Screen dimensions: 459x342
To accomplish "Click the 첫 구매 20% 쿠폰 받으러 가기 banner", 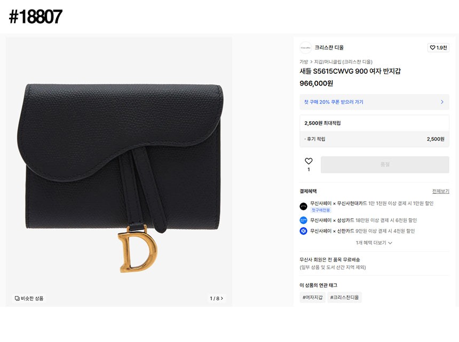I will coord(374,102).
